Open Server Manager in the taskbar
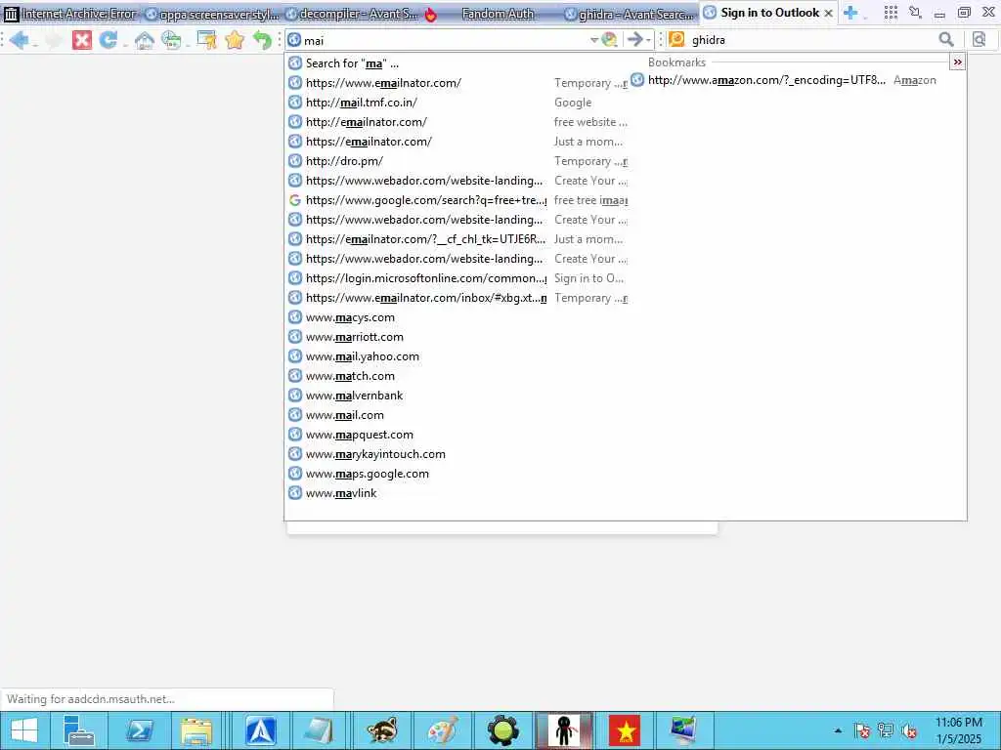The image size is (1001, 750). point(79,730)
